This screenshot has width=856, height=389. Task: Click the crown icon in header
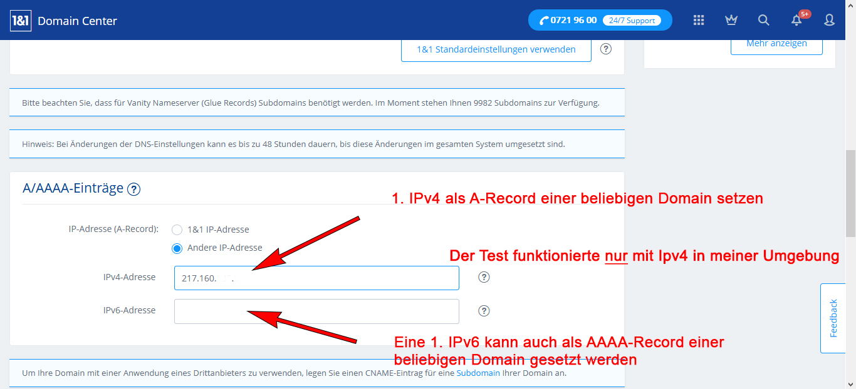tap(731, 20)
